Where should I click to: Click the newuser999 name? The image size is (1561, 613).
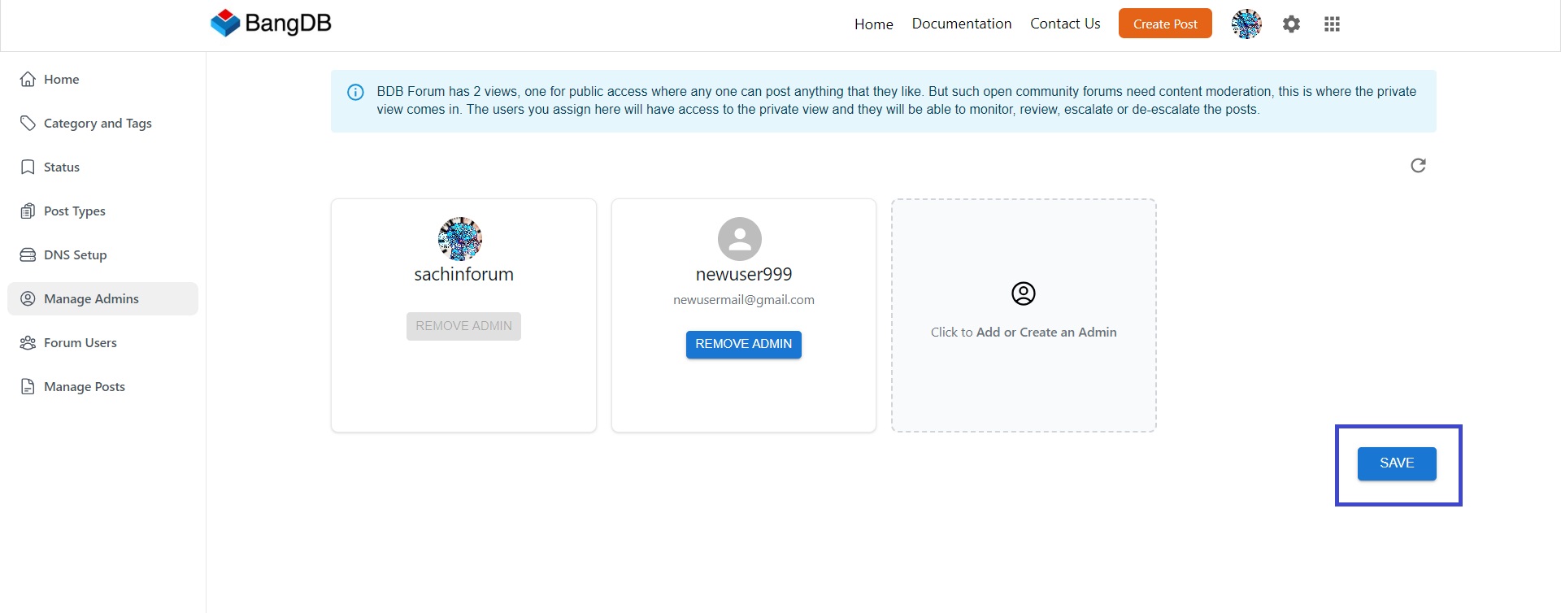744,275
